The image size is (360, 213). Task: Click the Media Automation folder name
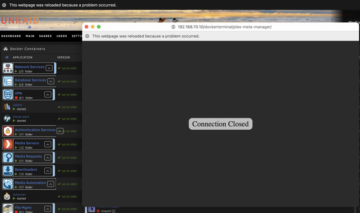pyautogui.click(x=30, y=183)
